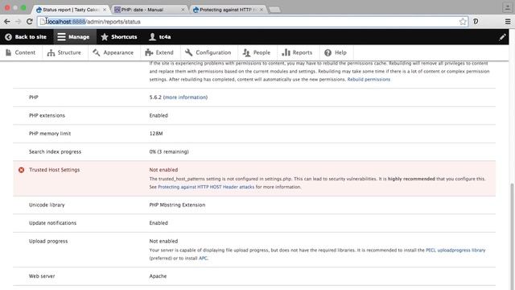Viewport: 515px width, 290px height.
Task: Select PHP Mbstring Extension text
Action: pos(177,205)
